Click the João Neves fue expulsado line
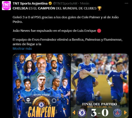Viewport: 132px width, 118px height. point(54,31)
